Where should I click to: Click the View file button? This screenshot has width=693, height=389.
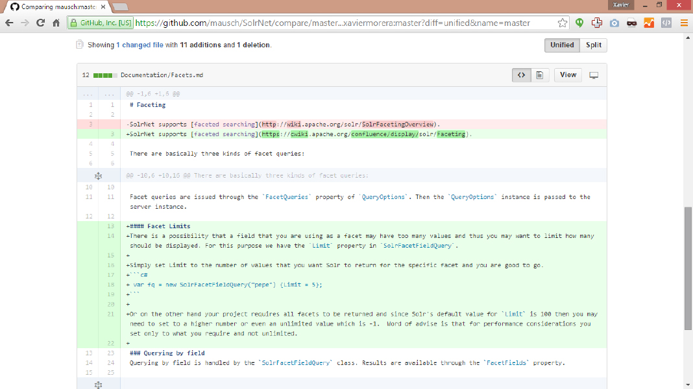click(568, 75)
